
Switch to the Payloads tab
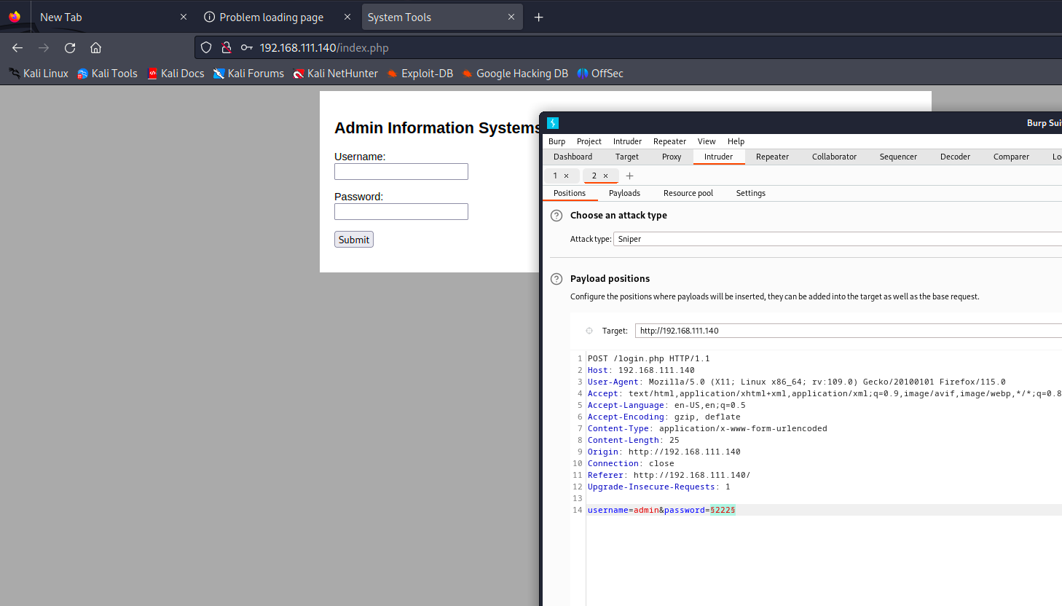pos(624,193)
